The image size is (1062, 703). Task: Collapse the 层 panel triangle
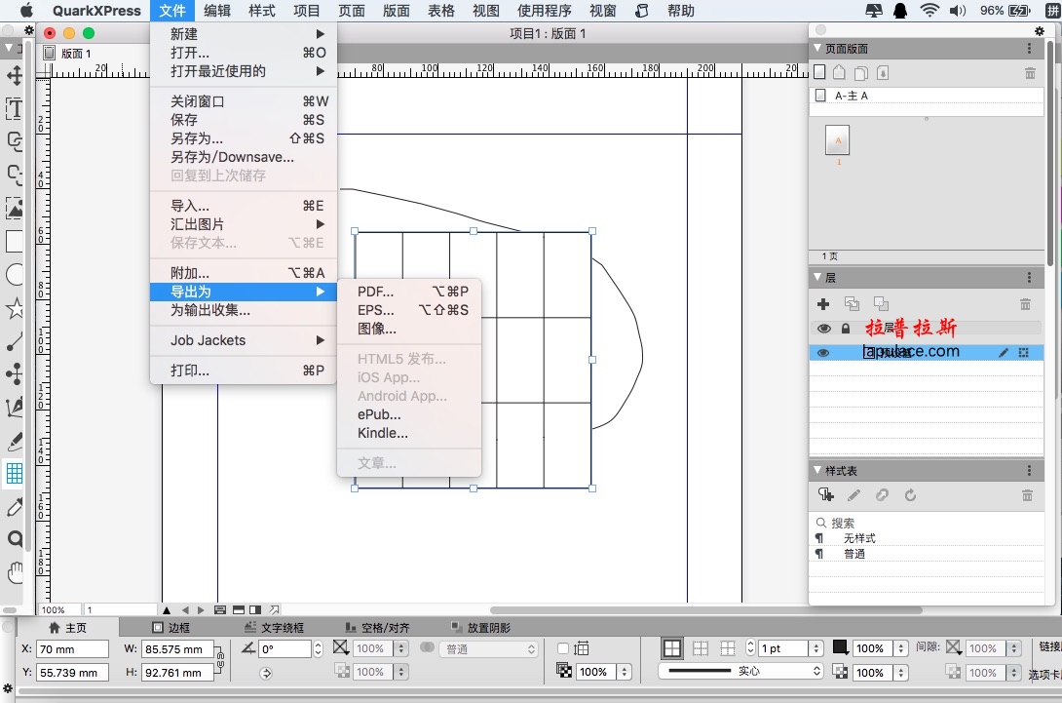[817, 277]
